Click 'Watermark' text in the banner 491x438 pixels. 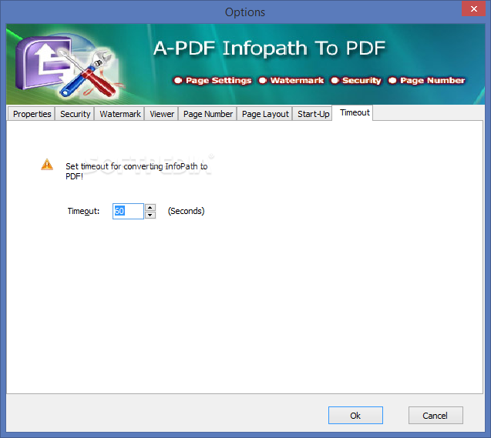tap(297, 80)
